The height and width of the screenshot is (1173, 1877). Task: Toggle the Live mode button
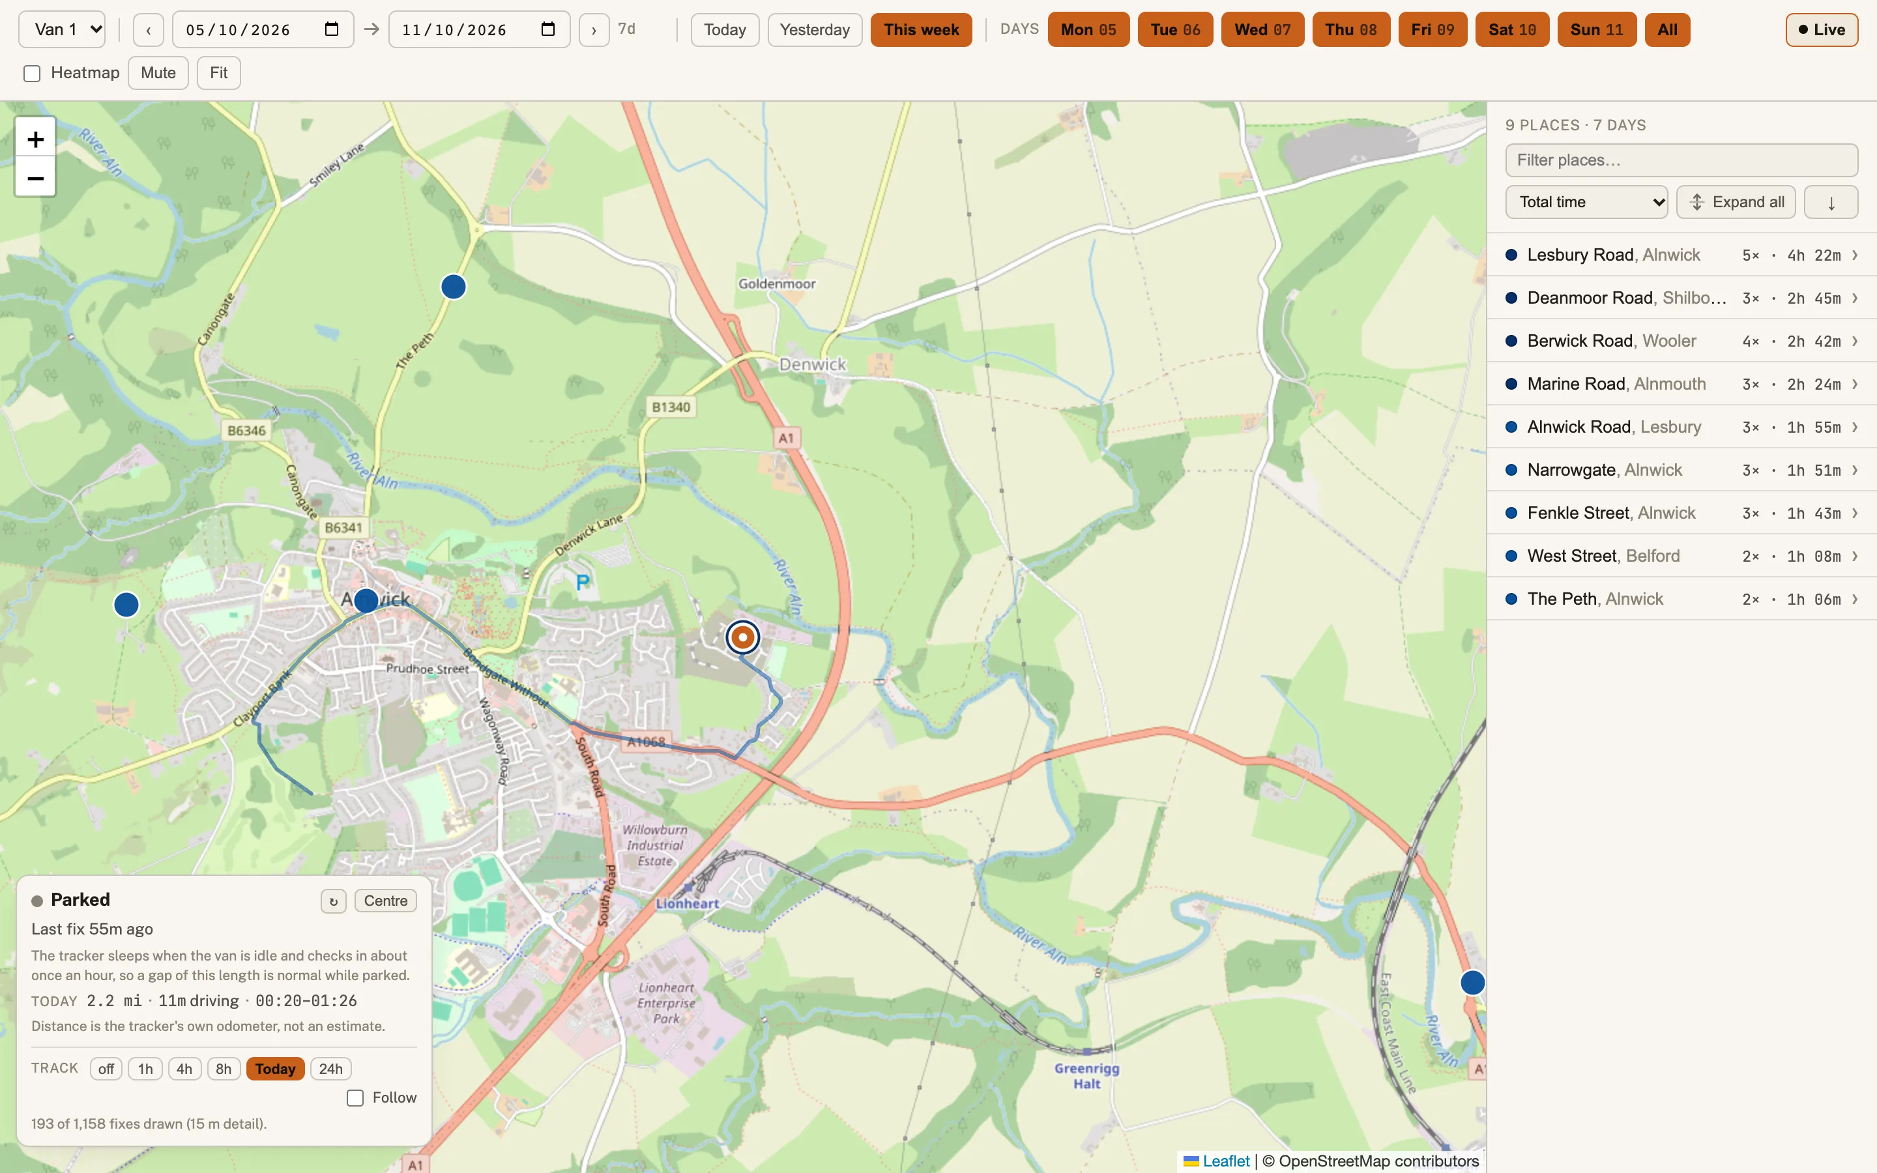[x=1821, y=29]
